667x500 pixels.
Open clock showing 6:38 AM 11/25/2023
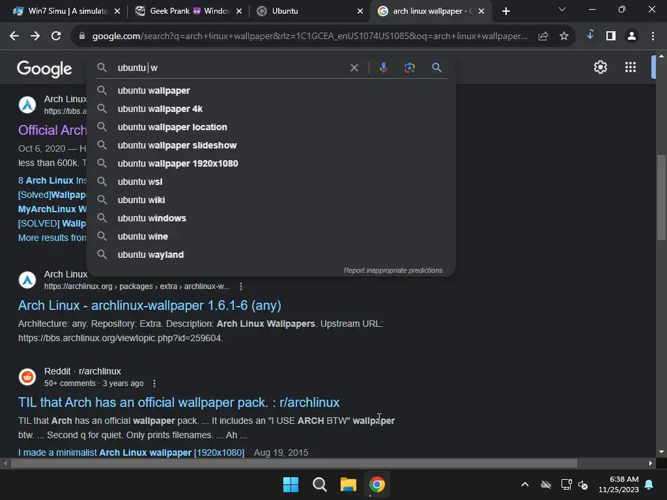pyautogui.click(x=619, y=484)
